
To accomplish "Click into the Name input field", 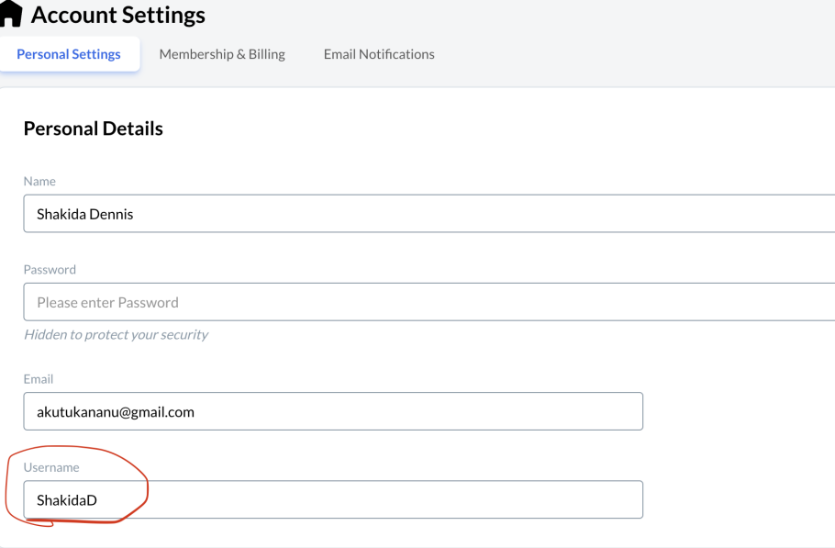I will pyautogui.click(x=429, y=214).
